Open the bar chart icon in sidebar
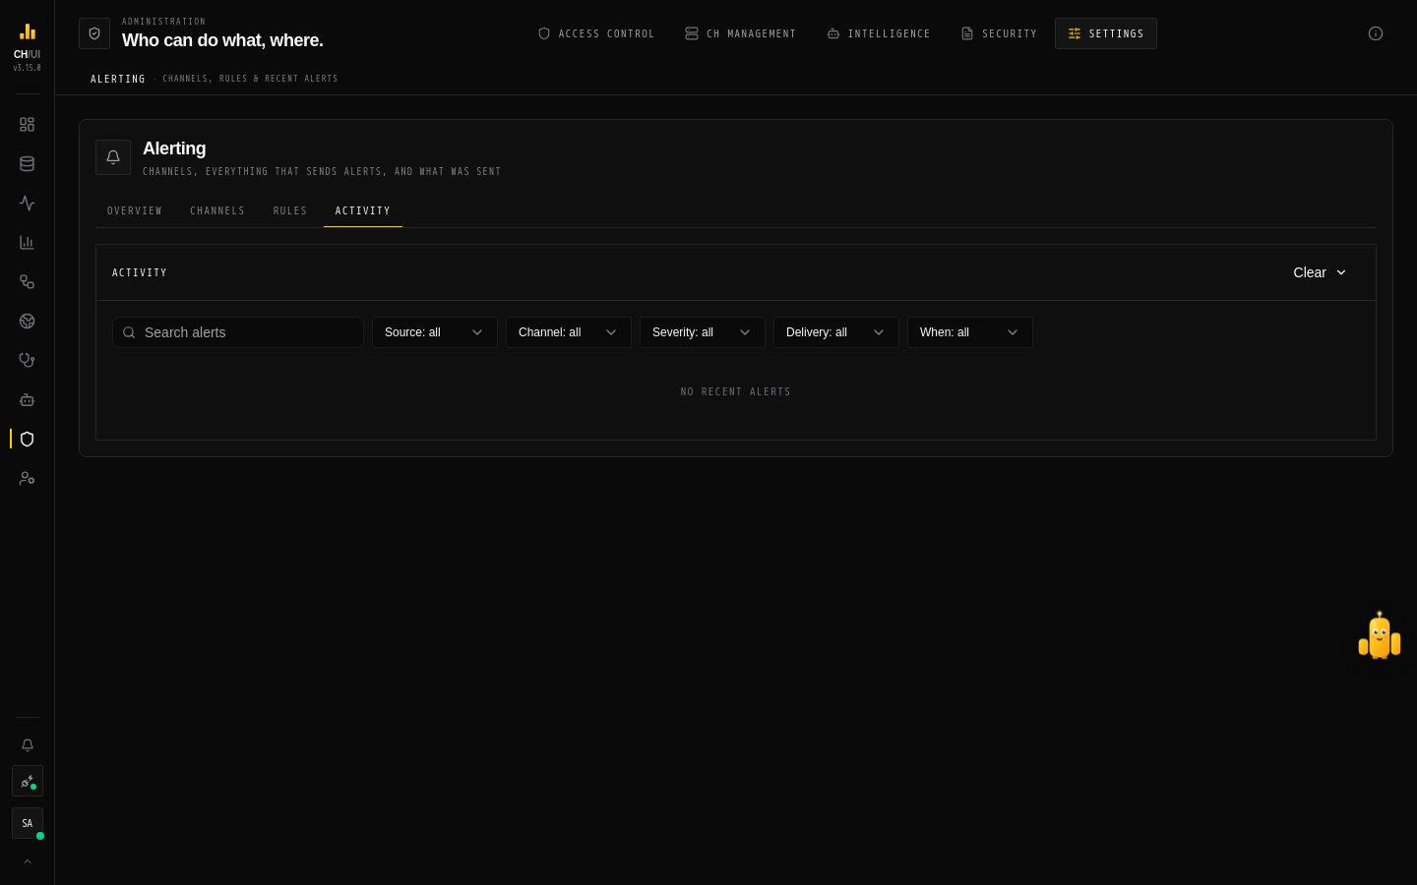Screen dimensions: 1417x885 tap(28, 243)
